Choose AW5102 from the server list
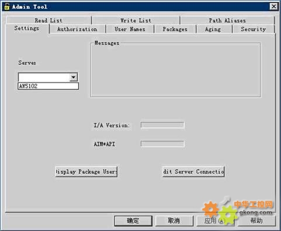Image resolution: width=281 pixels, height=231 pixels. point(48,86)
